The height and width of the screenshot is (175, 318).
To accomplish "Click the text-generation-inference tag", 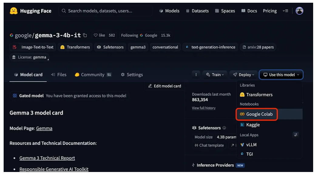I will [210, 47].
